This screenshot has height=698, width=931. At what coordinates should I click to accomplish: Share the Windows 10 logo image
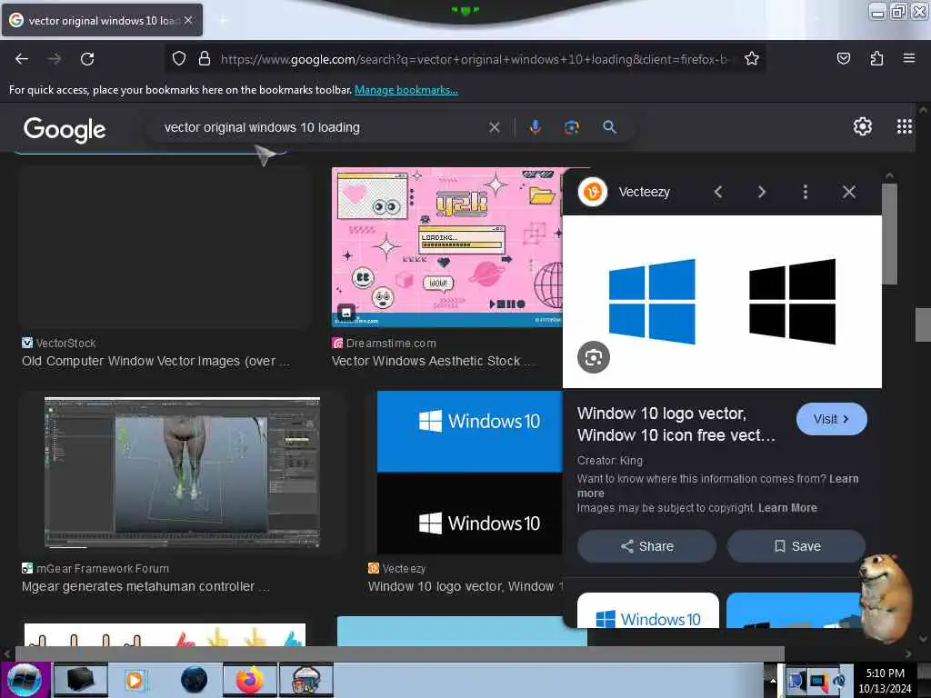[x=646, y=546]
